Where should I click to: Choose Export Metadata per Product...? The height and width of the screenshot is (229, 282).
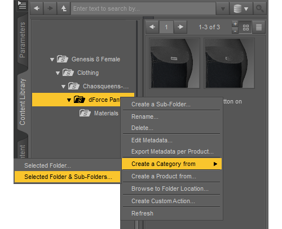pyautogui.click(x=171, y=151)
